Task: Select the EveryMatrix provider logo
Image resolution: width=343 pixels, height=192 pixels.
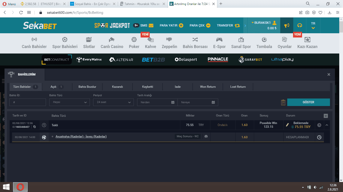Action: pos(89,59)
